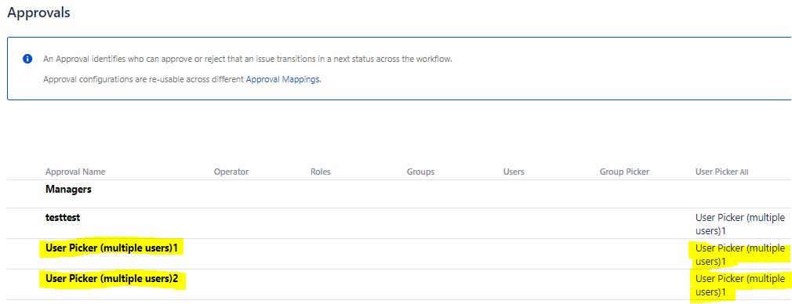The image size is (792, 304).
Task: Click the Groups column header
Action: click(x=420, y=172)
